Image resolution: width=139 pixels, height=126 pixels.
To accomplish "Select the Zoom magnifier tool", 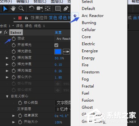I will pos(21,8).
